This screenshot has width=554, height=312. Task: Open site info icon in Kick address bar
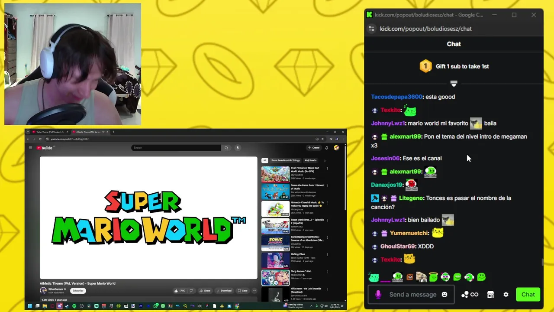(x=371, y=29)
